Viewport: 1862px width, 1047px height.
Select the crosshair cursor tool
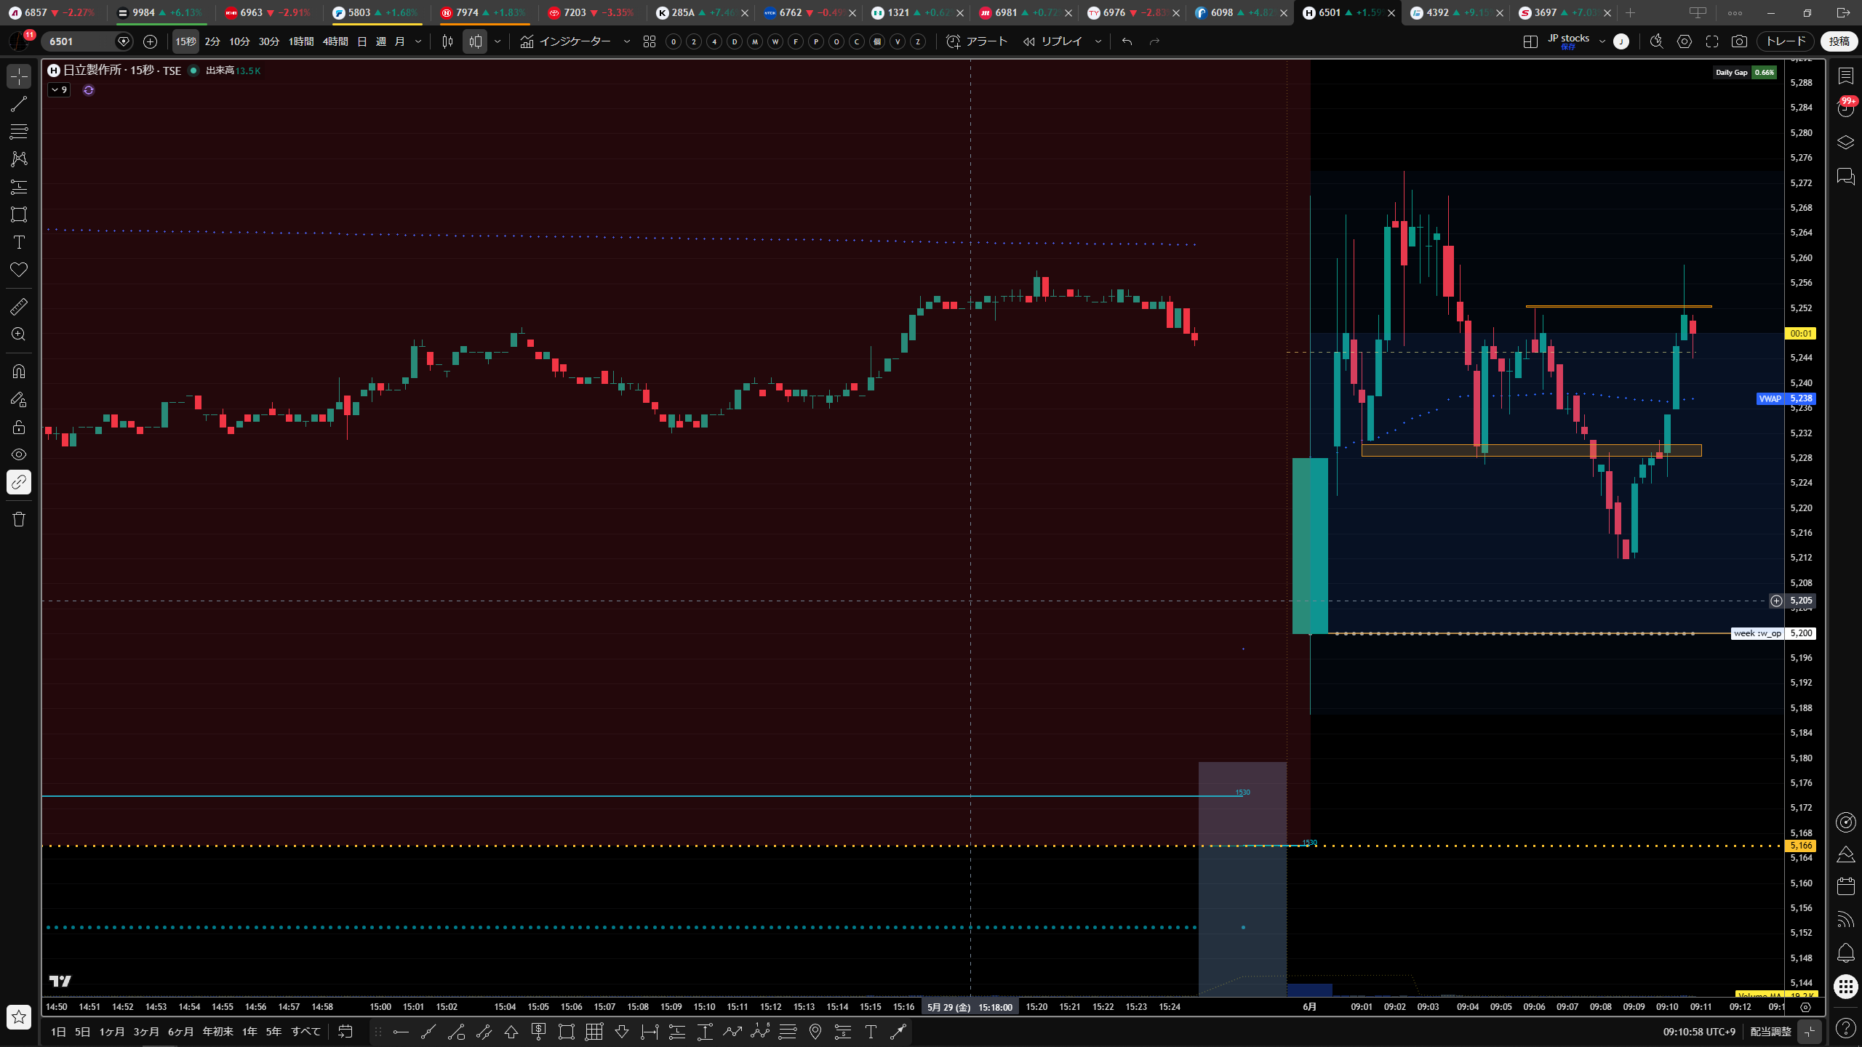coord(19,76)
